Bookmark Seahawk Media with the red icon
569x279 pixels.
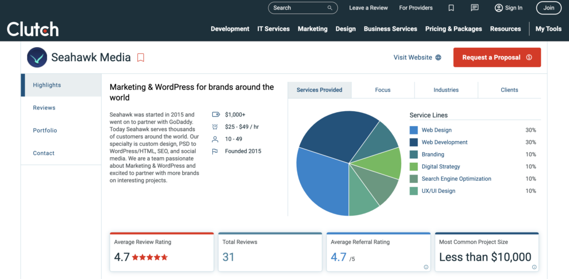(141, 57)
